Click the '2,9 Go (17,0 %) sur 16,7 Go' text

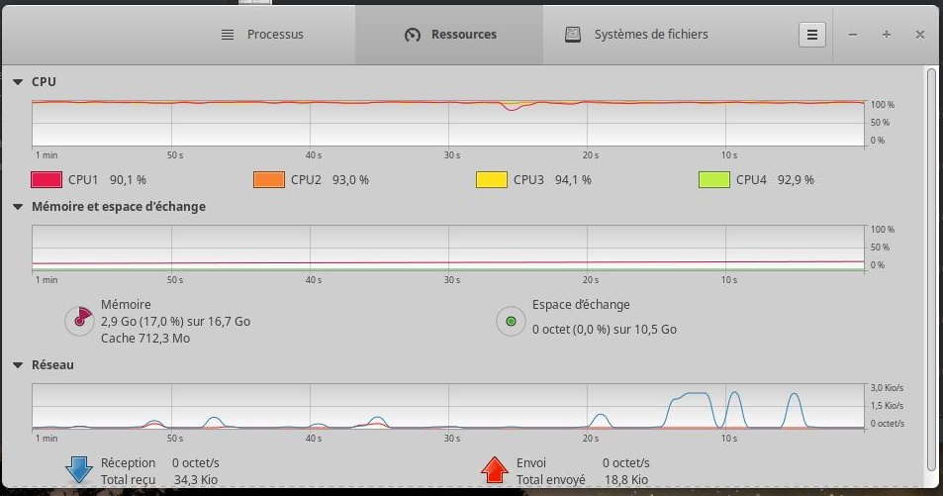tap(175, 322)
